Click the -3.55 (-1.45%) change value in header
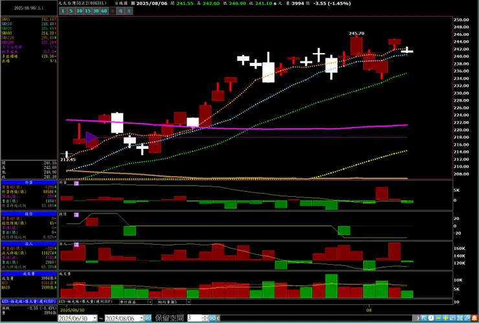 click(x=333, y=3)
